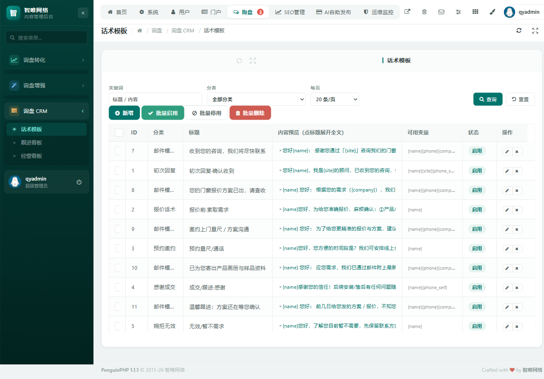The width and height of the screenshot is (544, 379).
Task: Click the 批量删除 button
Action: 250,113
